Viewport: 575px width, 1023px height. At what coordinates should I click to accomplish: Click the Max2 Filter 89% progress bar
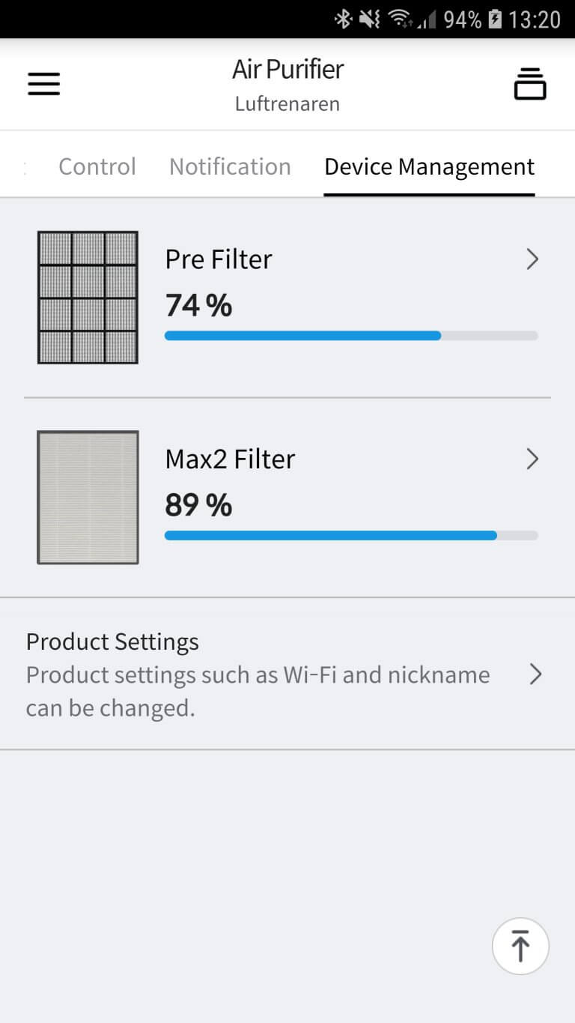351,535
